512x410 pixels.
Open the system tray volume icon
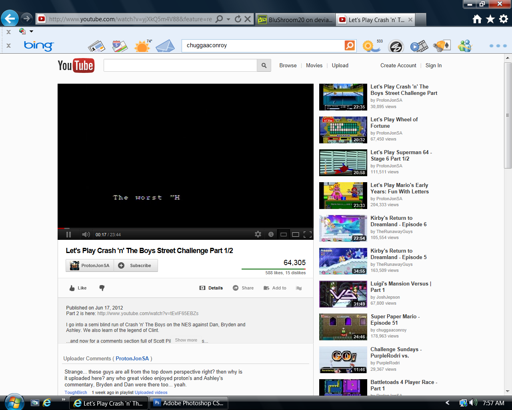(473, 403)
